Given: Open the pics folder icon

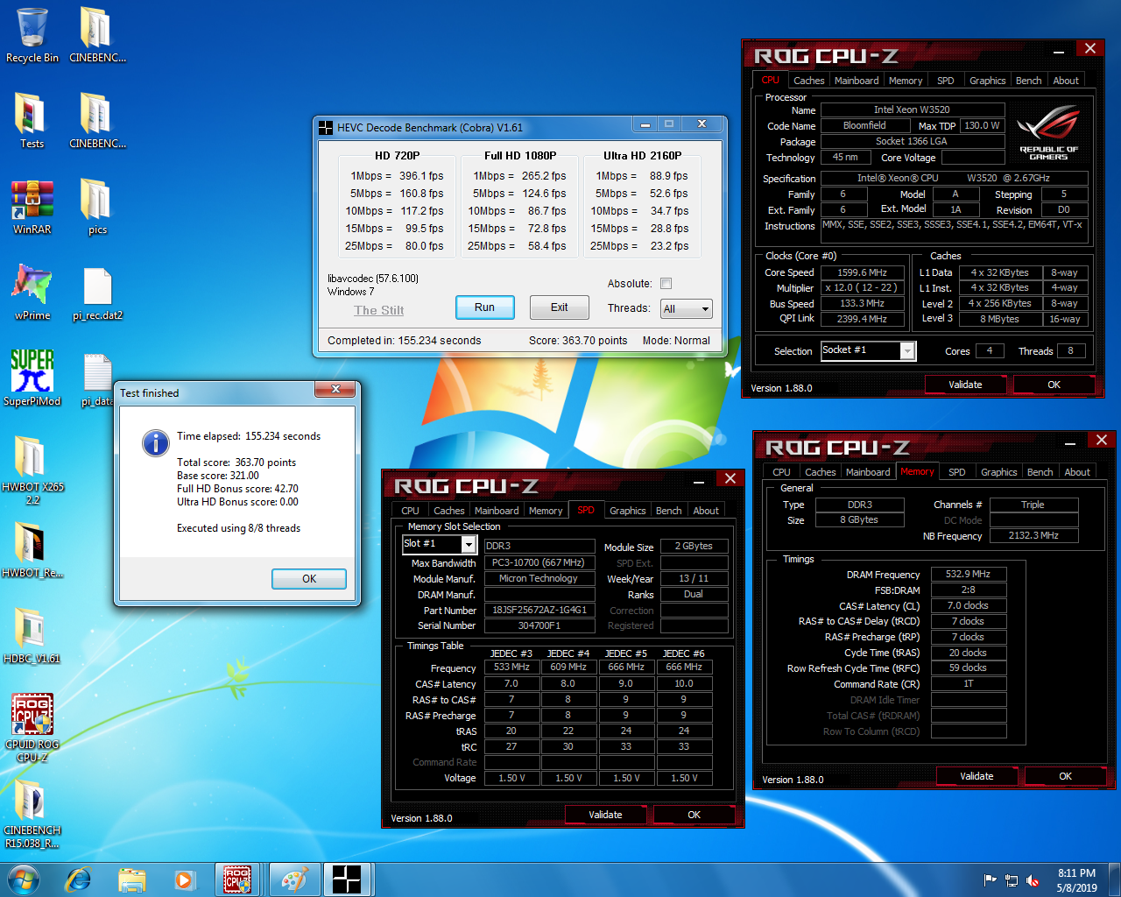Looking at the screenshot, I should [x=97, y=207].
